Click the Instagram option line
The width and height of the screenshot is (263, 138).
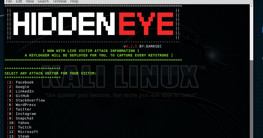tap(21, 114)
